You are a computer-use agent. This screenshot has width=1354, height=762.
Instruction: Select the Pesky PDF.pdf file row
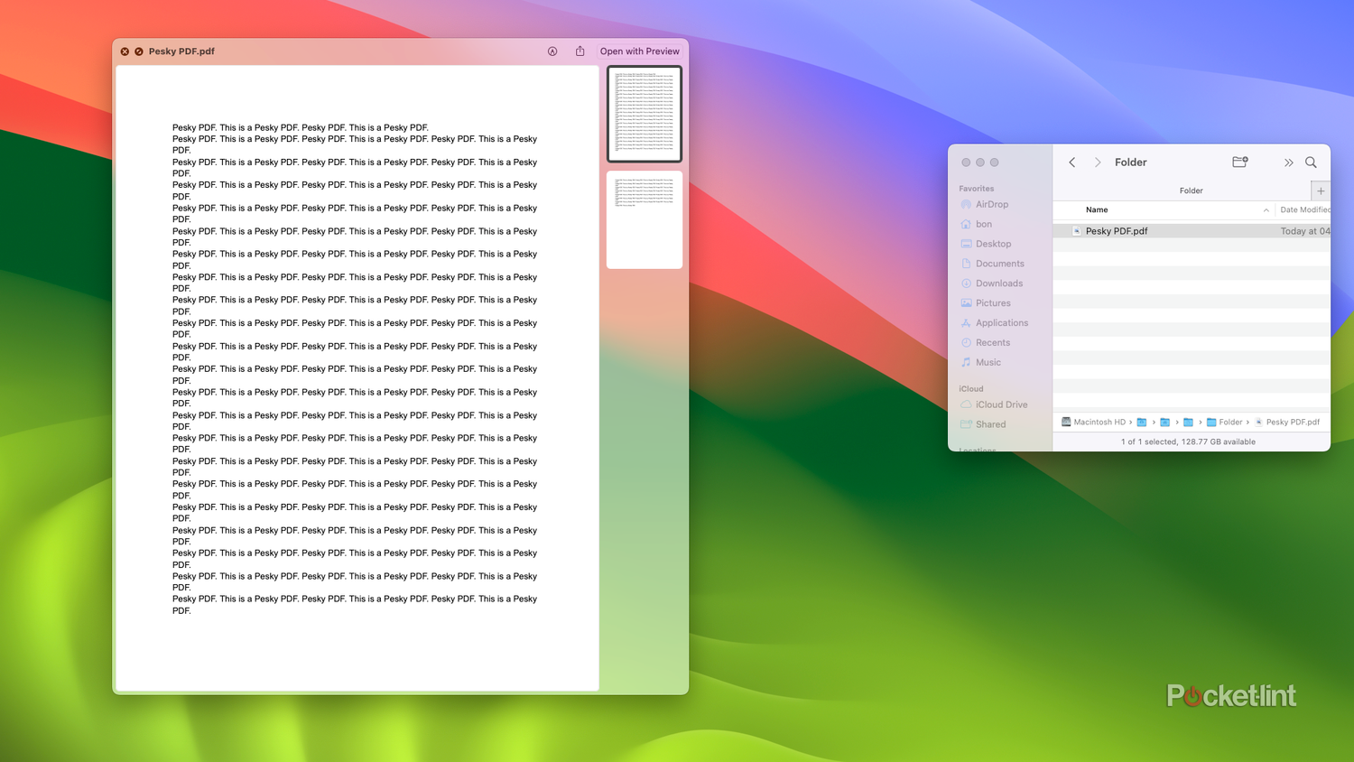(x=1192, y=231)
